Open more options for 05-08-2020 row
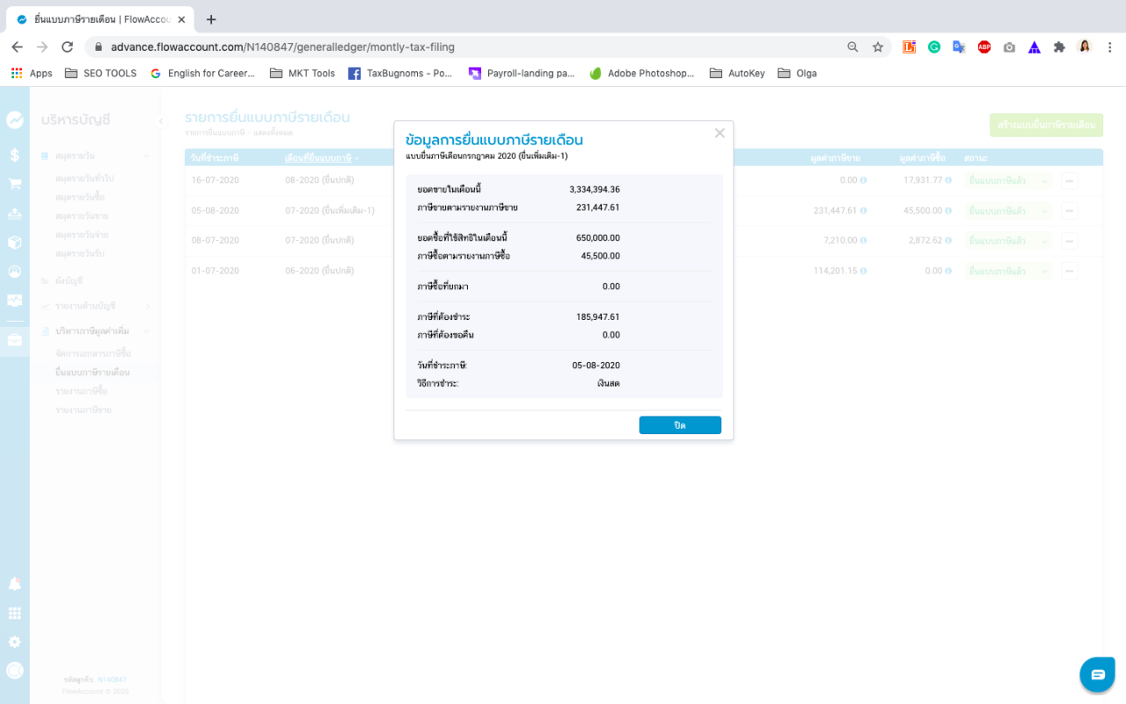Screen dimensions: 1126x704 click(x=1069, y=211)
